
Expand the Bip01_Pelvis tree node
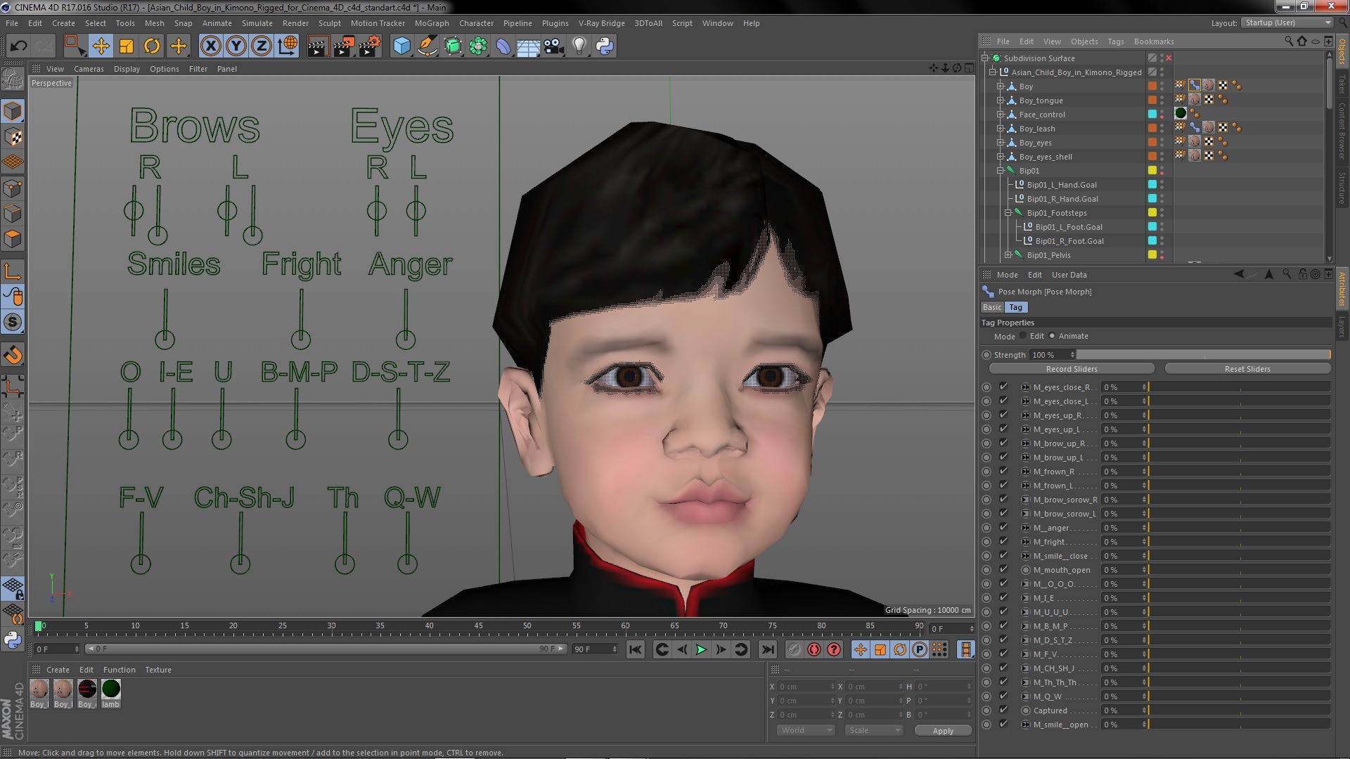pyautogui.click(x=1008, y=255)
